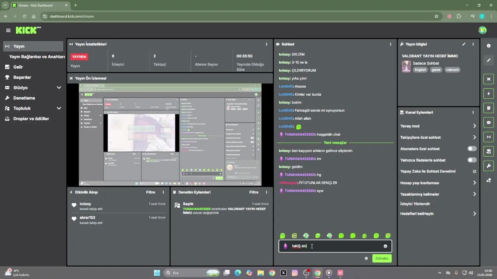Toggle channel actions panel icon in right sidebar
This screenshot has width=497, height=279.
pos(488,151)
